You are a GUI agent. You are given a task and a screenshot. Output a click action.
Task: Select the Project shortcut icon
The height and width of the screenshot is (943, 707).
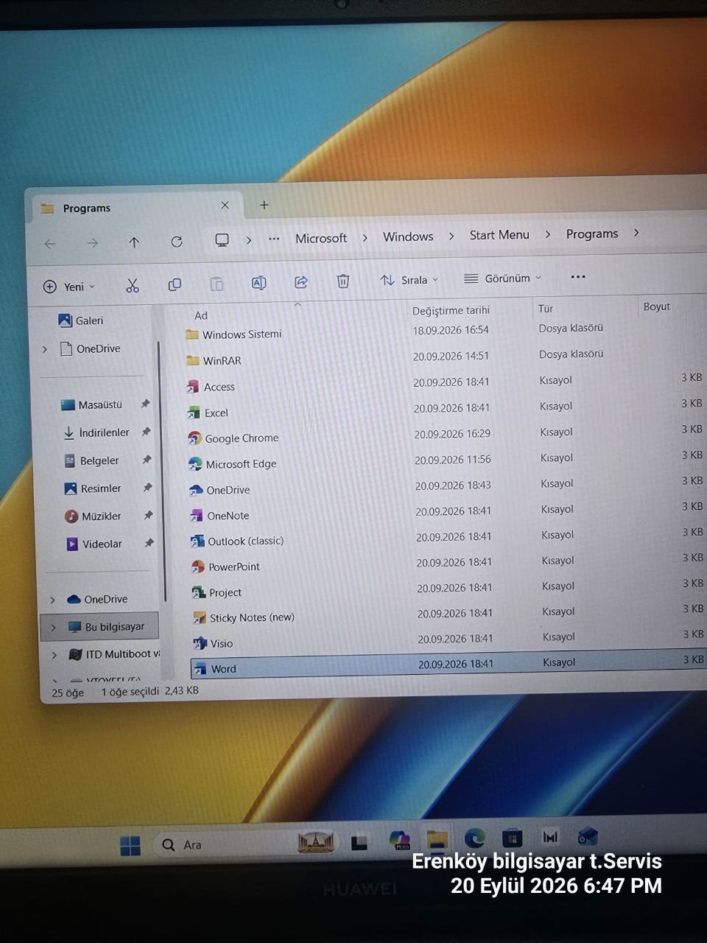pyautogui.click(x=198, y=592)
